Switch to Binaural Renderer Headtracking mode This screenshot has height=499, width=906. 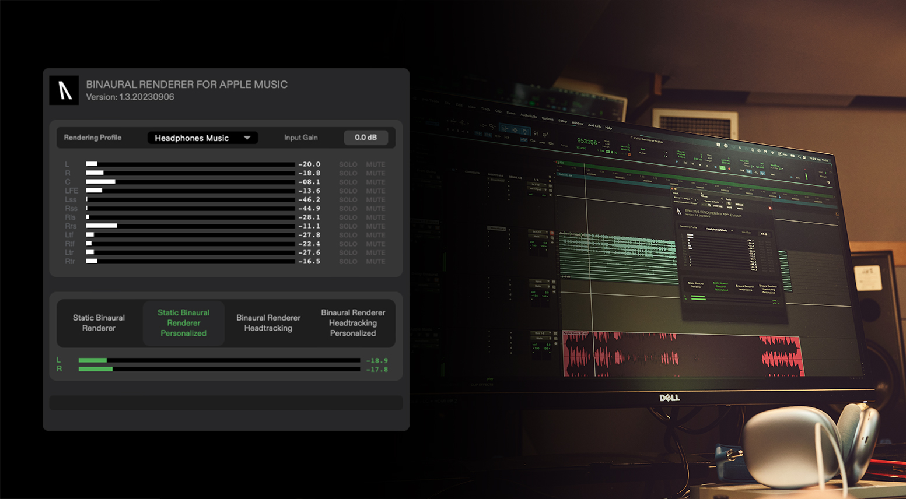click(268, 323)
